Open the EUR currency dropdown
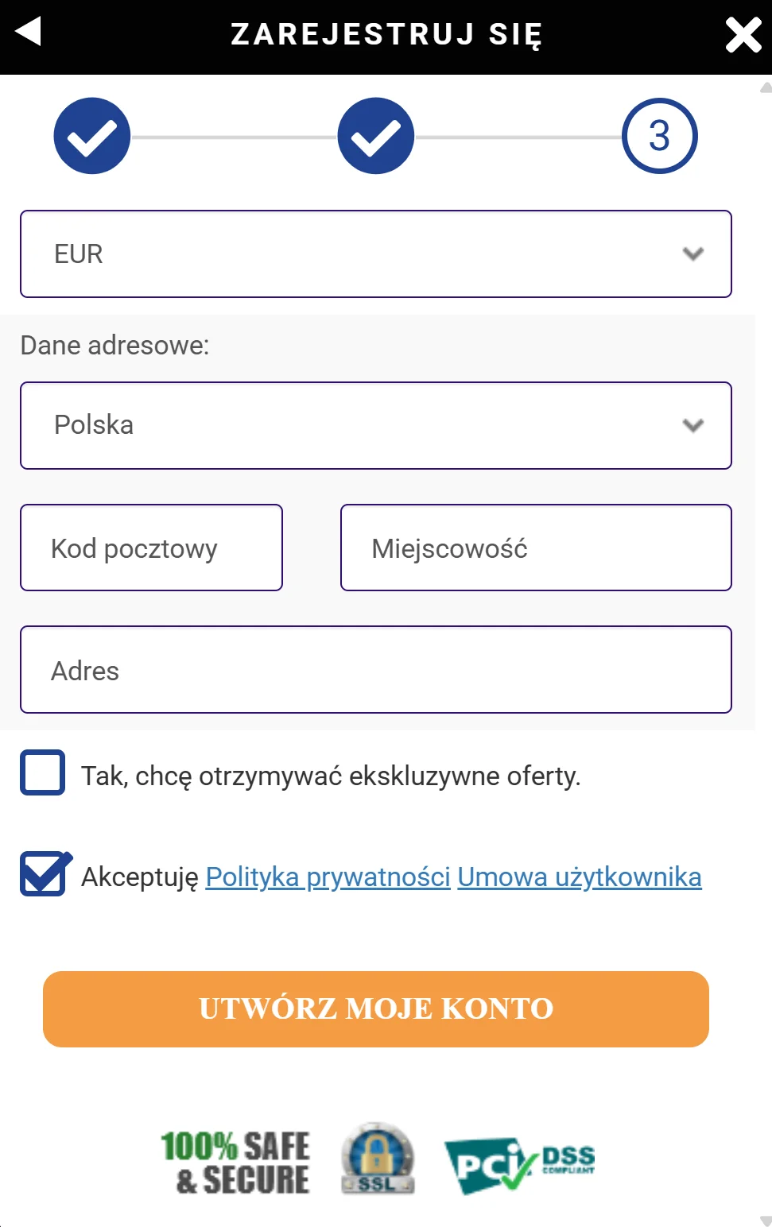The width and height of the screenshot is (772, 1227). click(376, 254)
